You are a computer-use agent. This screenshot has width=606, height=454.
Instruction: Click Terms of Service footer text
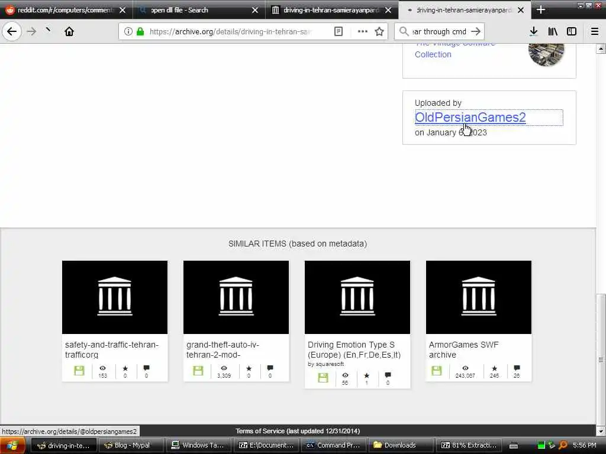click(298, 431)
